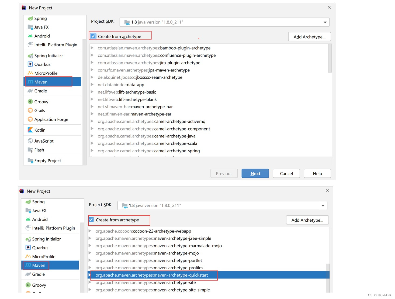Select Empty Project type
The height and width of the screenshot is (299, 395).
click(x=52, y=160)
